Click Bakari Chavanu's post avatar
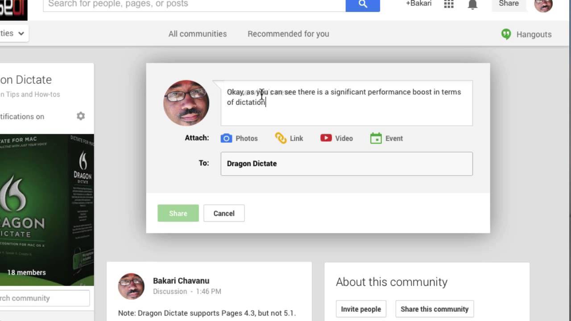Screen dimensions: 571x321 [x=131, y=286]
